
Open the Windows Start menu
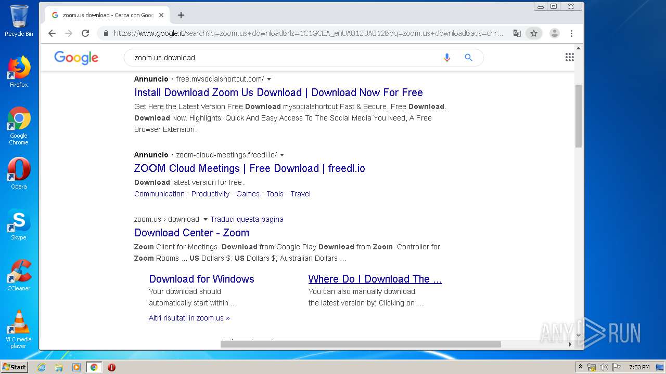pyautogui.click(x=14, y=367)
